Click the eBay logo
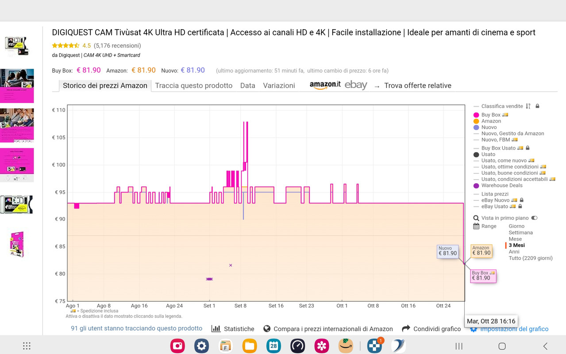 [x=356, y=85]
